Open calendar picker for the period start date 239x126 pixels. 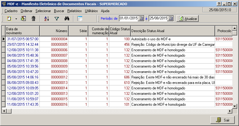click(141, 18)
